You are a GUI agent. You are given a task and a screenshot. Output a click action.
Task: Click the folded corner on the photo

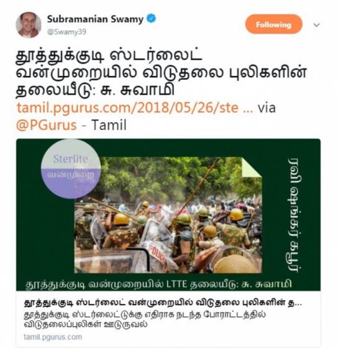[x=252, y=167]
